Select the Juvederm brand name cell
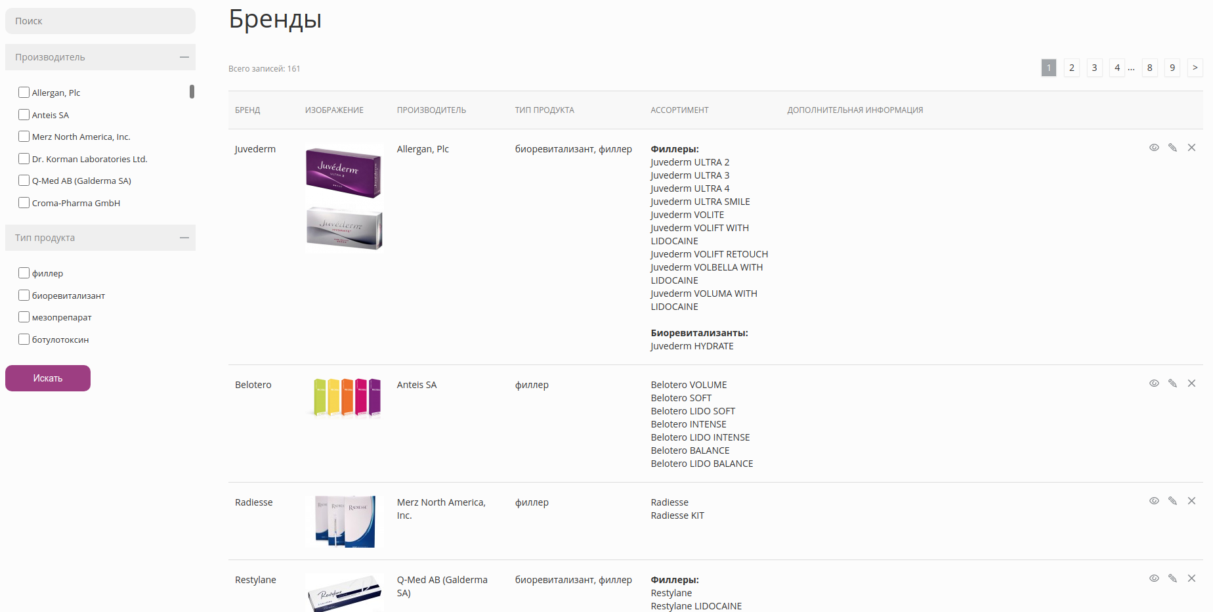Viewport: 1213px width, 612px height. click(x=255, y=149)
